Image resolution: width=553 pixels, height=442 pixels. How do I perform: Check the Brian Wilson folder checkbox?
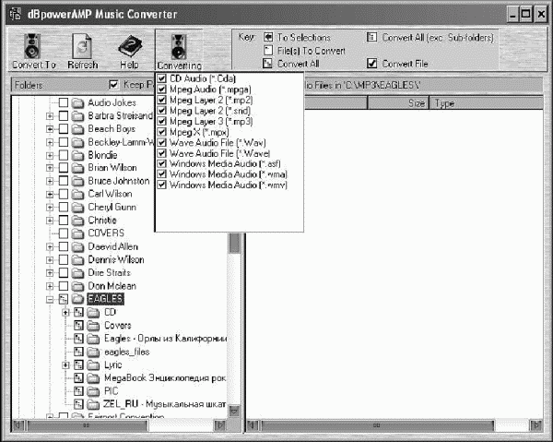(x=64, y=168)
